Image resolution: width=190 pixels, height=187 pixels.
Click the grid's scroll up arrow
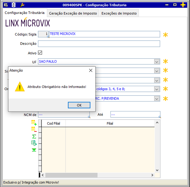157,123
